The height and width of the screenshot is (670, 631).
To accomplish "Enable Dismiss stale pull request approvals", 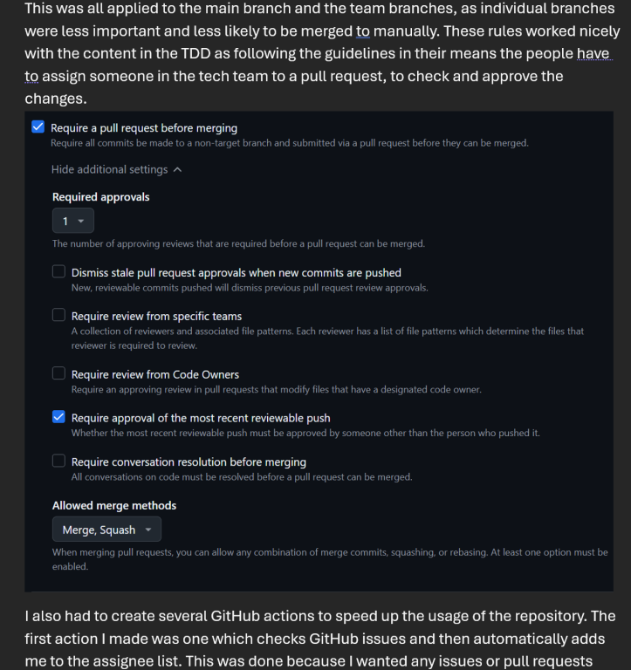I will click(58, 271).
